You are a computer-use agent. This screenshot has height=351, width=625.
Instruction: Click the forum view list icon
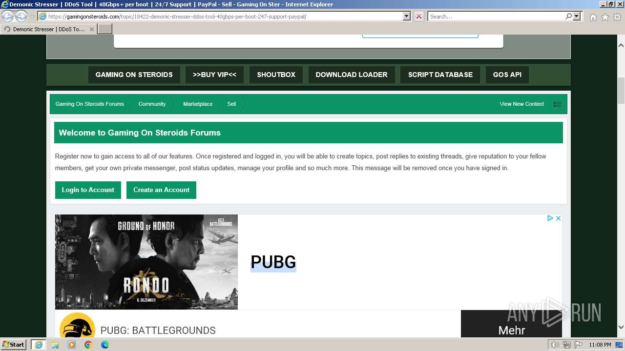pyautogui.click(x=557, y=104)
